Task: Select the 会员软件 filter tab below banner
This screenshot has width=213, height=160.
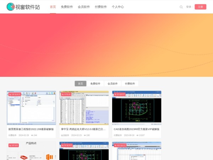Action: pyautogui.click(x=113, y=84)
